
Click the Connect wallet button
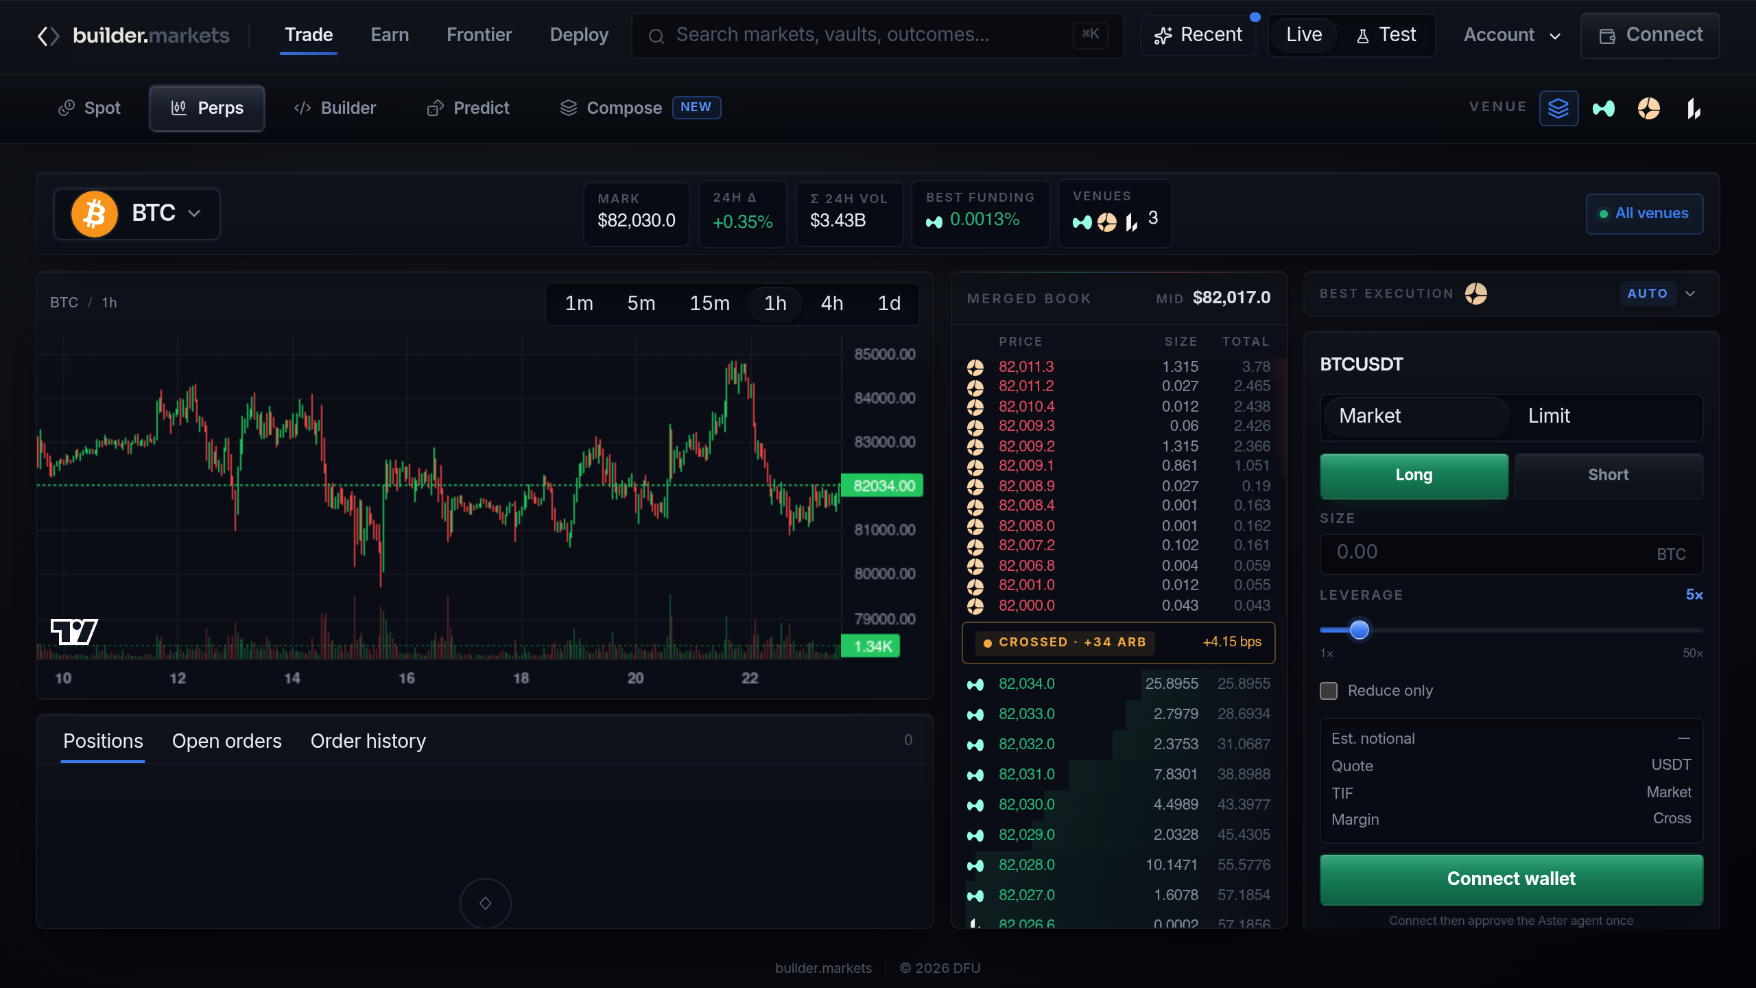(x=1511, y=879)
